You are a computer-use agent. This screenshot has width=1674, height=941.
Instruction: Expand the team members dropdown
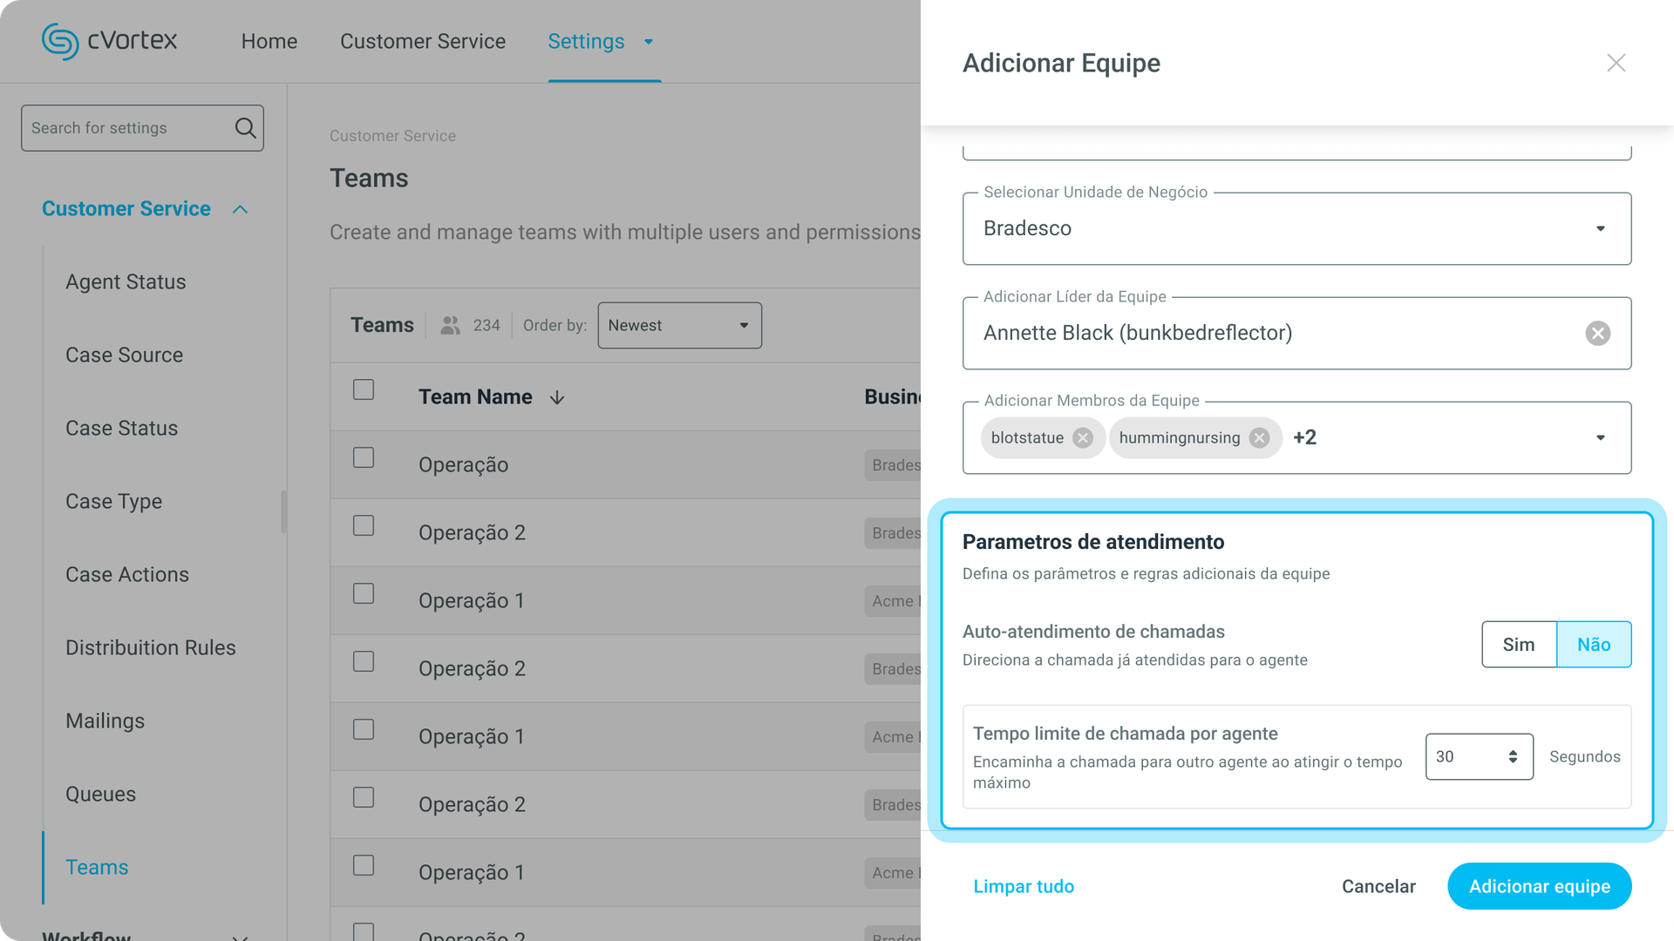tap(1600, 437)
